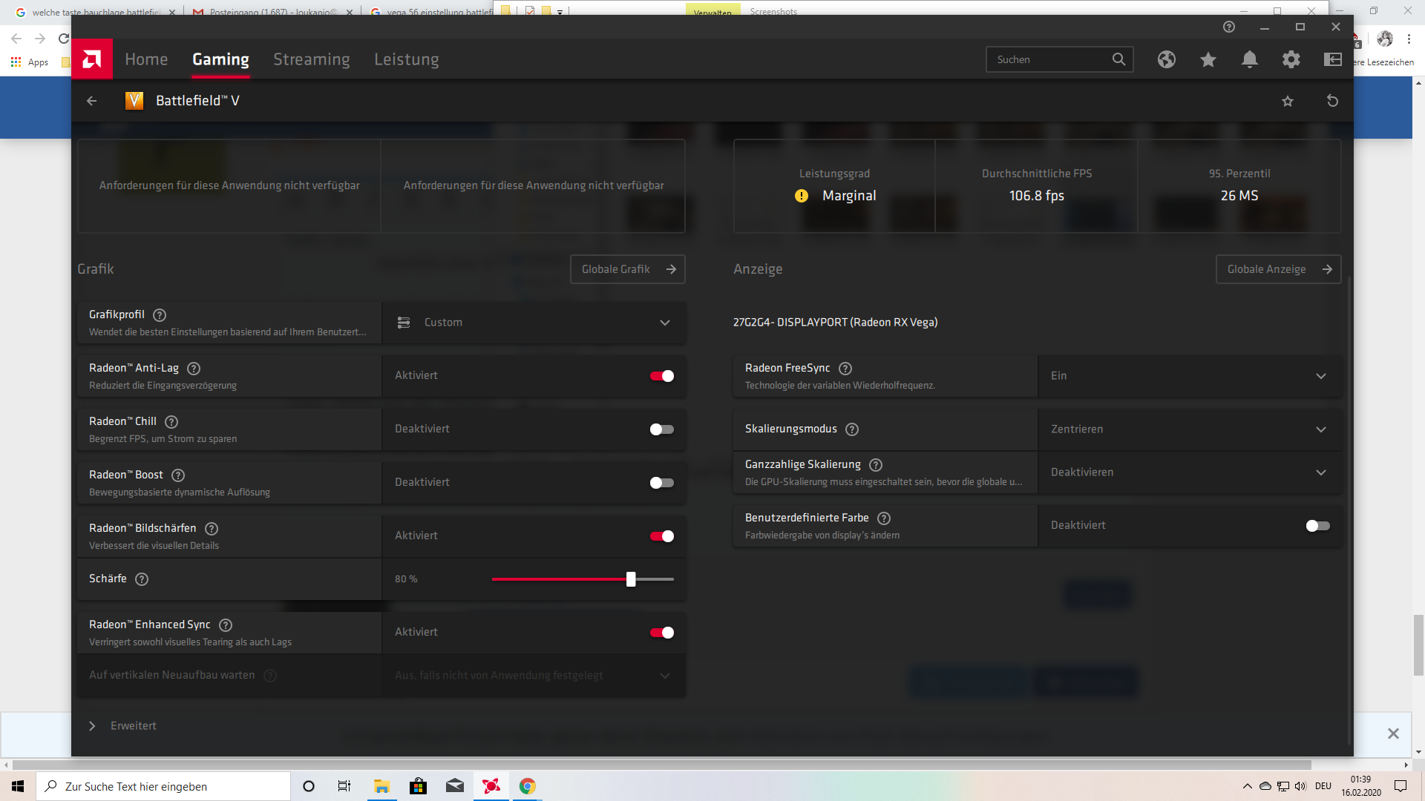Show help for Ganzzahlige Skalierung
The image size is (1425, 801).
pyautogui.click(x=876, y=465)
